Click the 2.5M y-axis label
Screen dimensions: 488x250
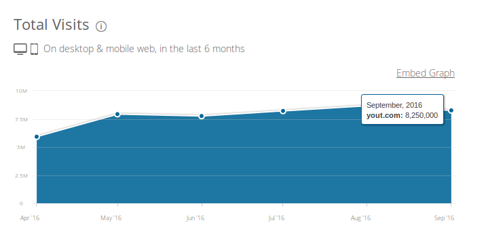point(21,175)
